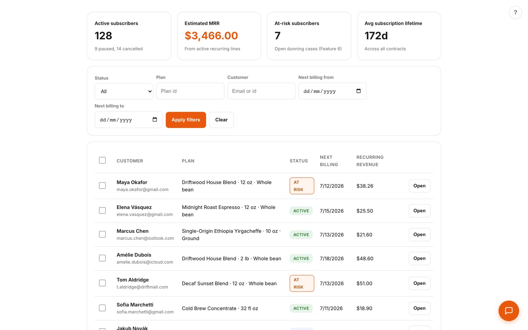Click the Clear filters button
Screen dimensions: 528x330
(221, 120)
